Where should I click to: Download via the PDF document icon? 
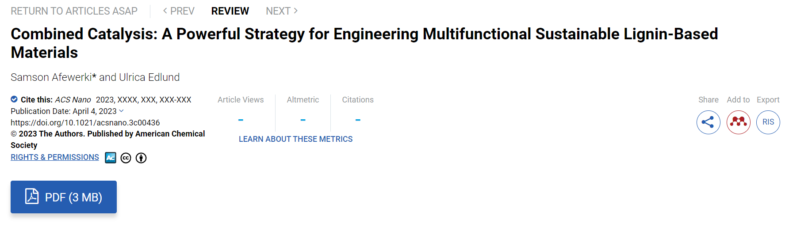(32, 196)
